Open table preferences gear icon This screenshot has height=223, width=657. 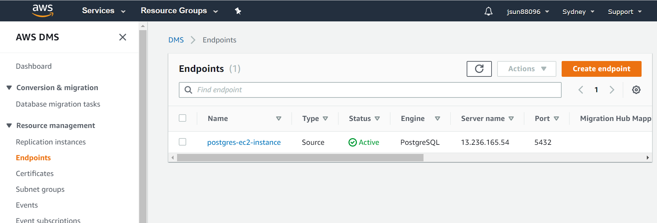click(636, 90)
